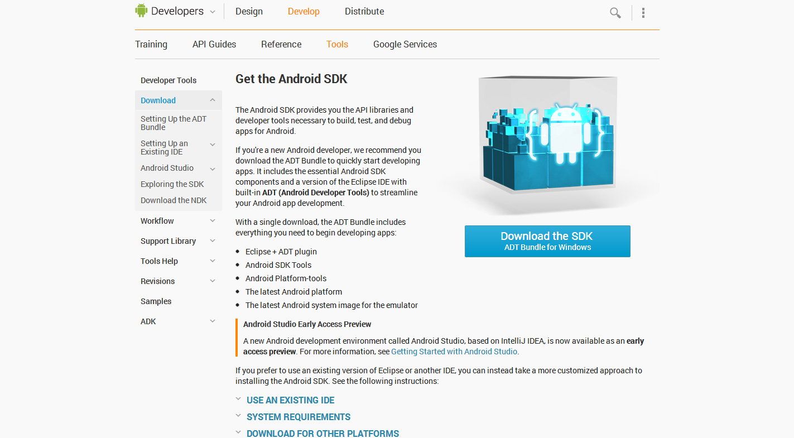The image size is (794, 438).
Task: Open the Tools Help sidebar section
Action: click(159, 261)
